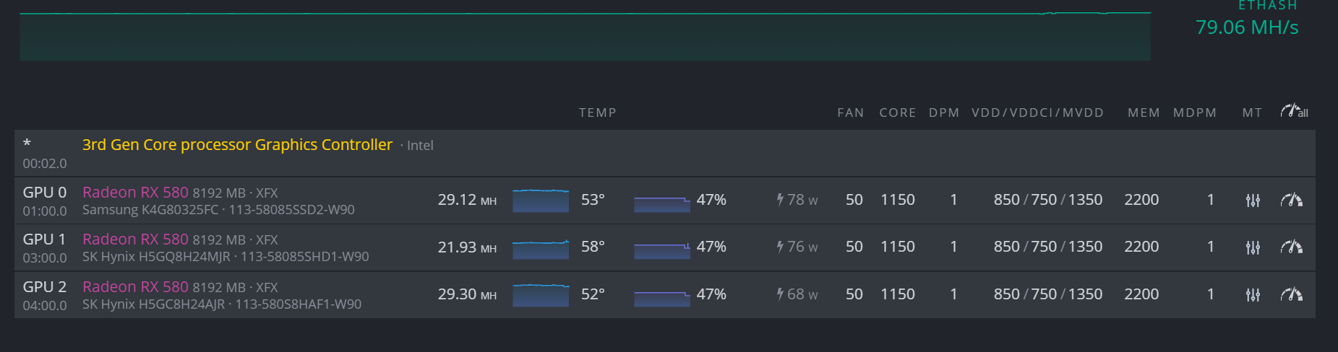Click the GPU 2 tuning sliders icon
The height and width of the screenshot is (352, 1338).
coord(1253,295)
